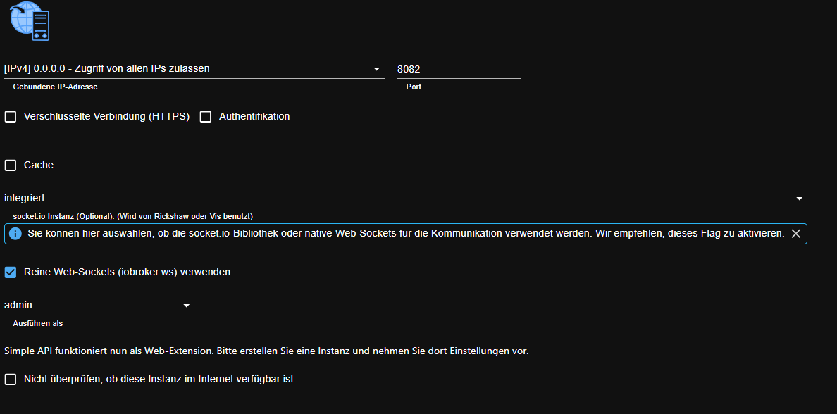Uncheck Reine Web-Sockets (iobroker.ws) verwenden
837x414 pixels.
[11, 272]
